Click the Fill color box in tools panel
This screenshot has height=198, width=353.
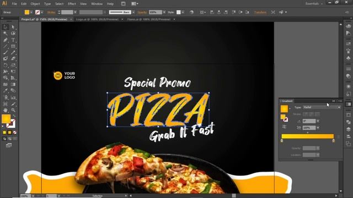[6, 119]
